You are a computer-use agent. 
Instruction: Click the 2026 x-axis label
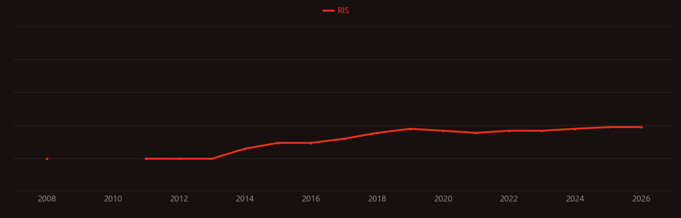(x=641, y=199)
